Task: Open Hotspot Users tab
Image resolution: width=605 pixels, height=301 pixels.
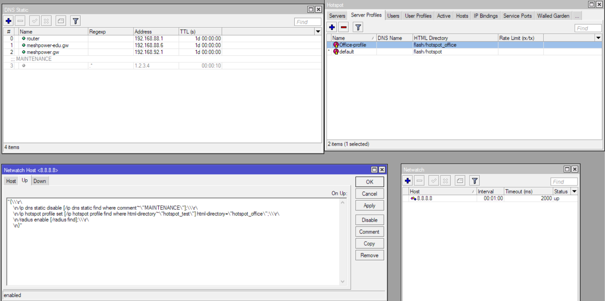Action: coord(393,16)
